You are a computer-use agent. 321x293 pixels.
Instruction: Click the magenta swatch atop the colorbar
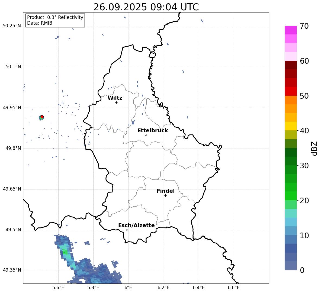[x=291, y=30]
